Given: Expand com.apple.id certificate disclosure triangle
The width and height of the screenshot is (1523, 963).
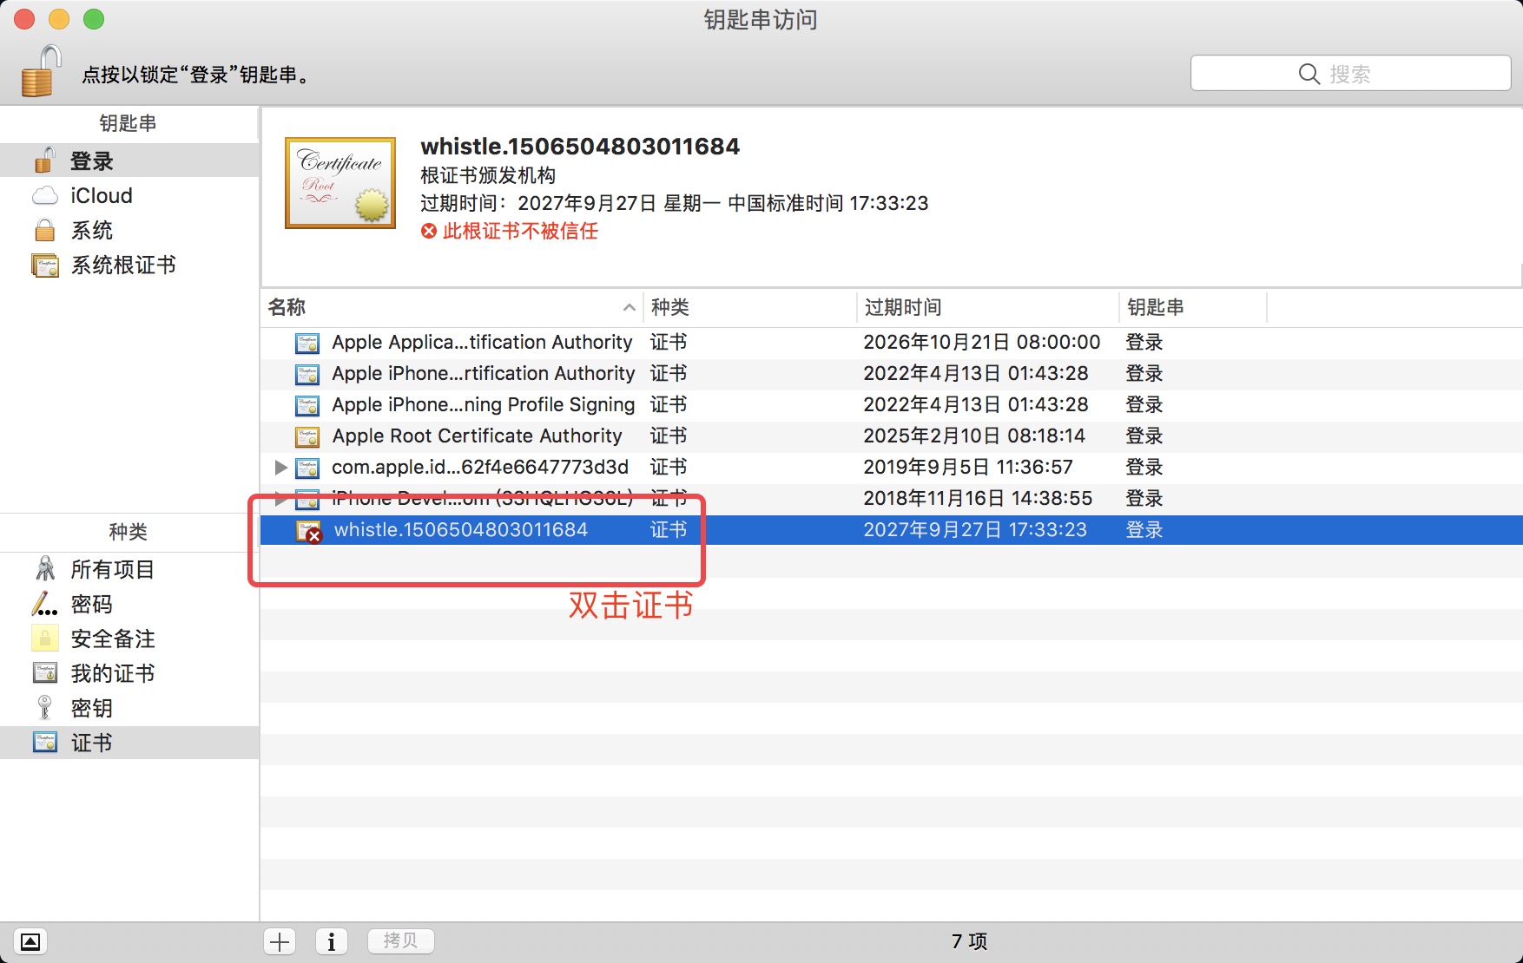Looking at the screenshot, I should coord(280,467).
